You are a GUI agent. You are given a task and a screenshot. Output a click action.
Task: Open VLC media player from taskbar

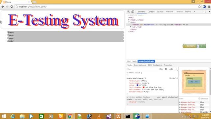(x=99, y=116)
